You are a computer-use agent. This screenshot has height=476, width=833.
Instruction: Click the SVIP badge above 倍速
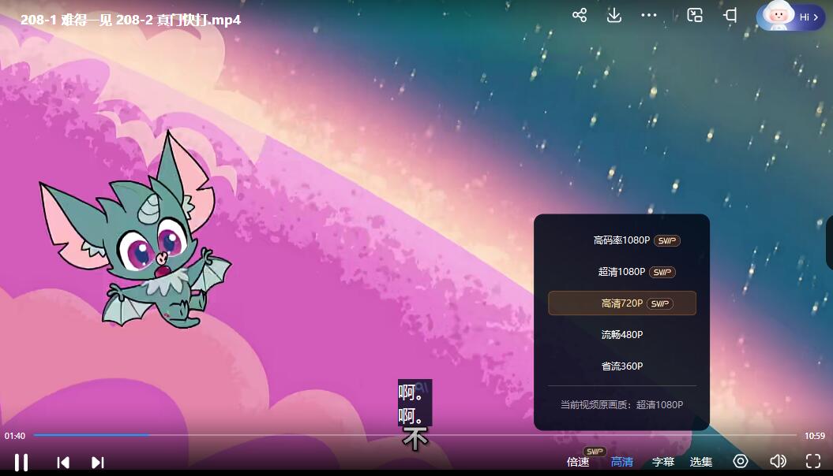coord(595,451)
